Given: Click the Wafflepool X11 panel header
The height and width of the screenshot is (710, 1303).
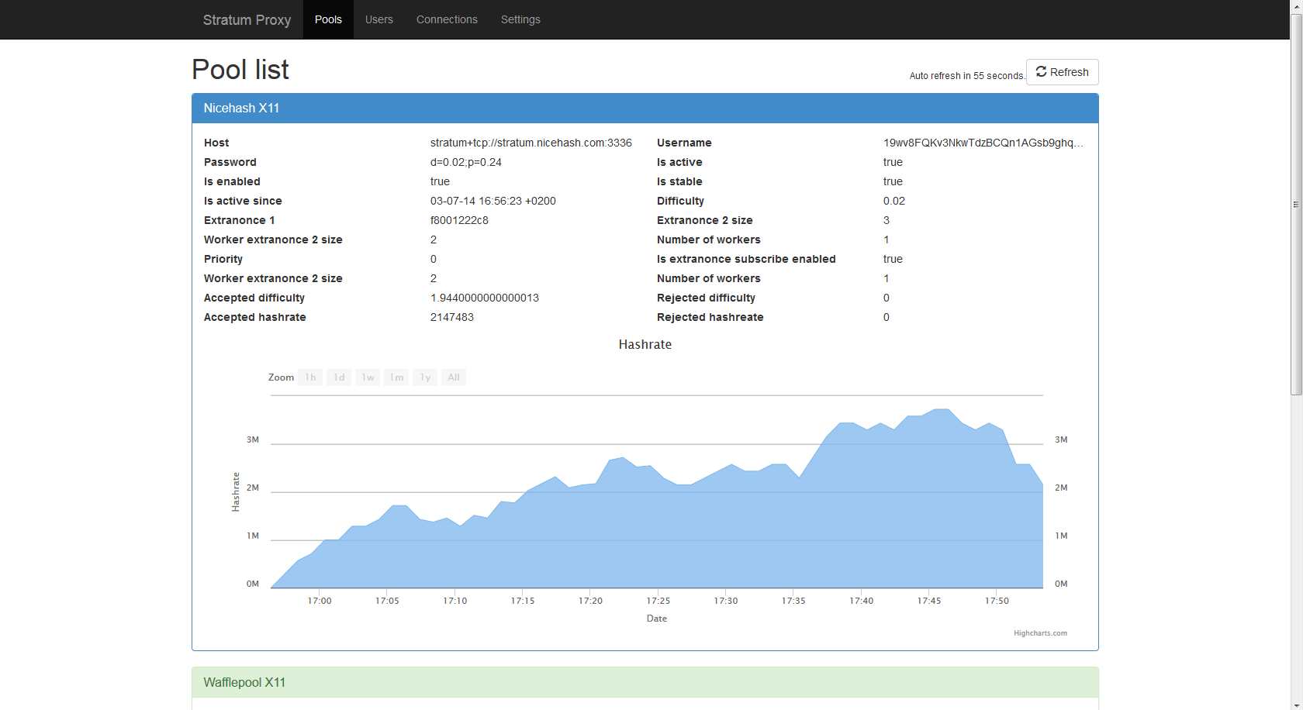Looking at the screenshot, I should pos(645,682).
